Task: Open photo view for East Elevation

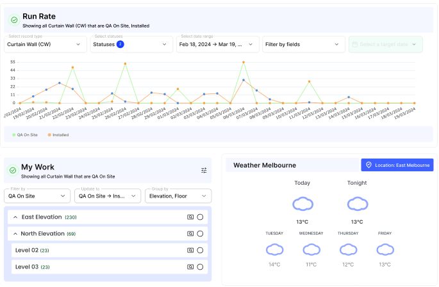Action: [190, 217]
